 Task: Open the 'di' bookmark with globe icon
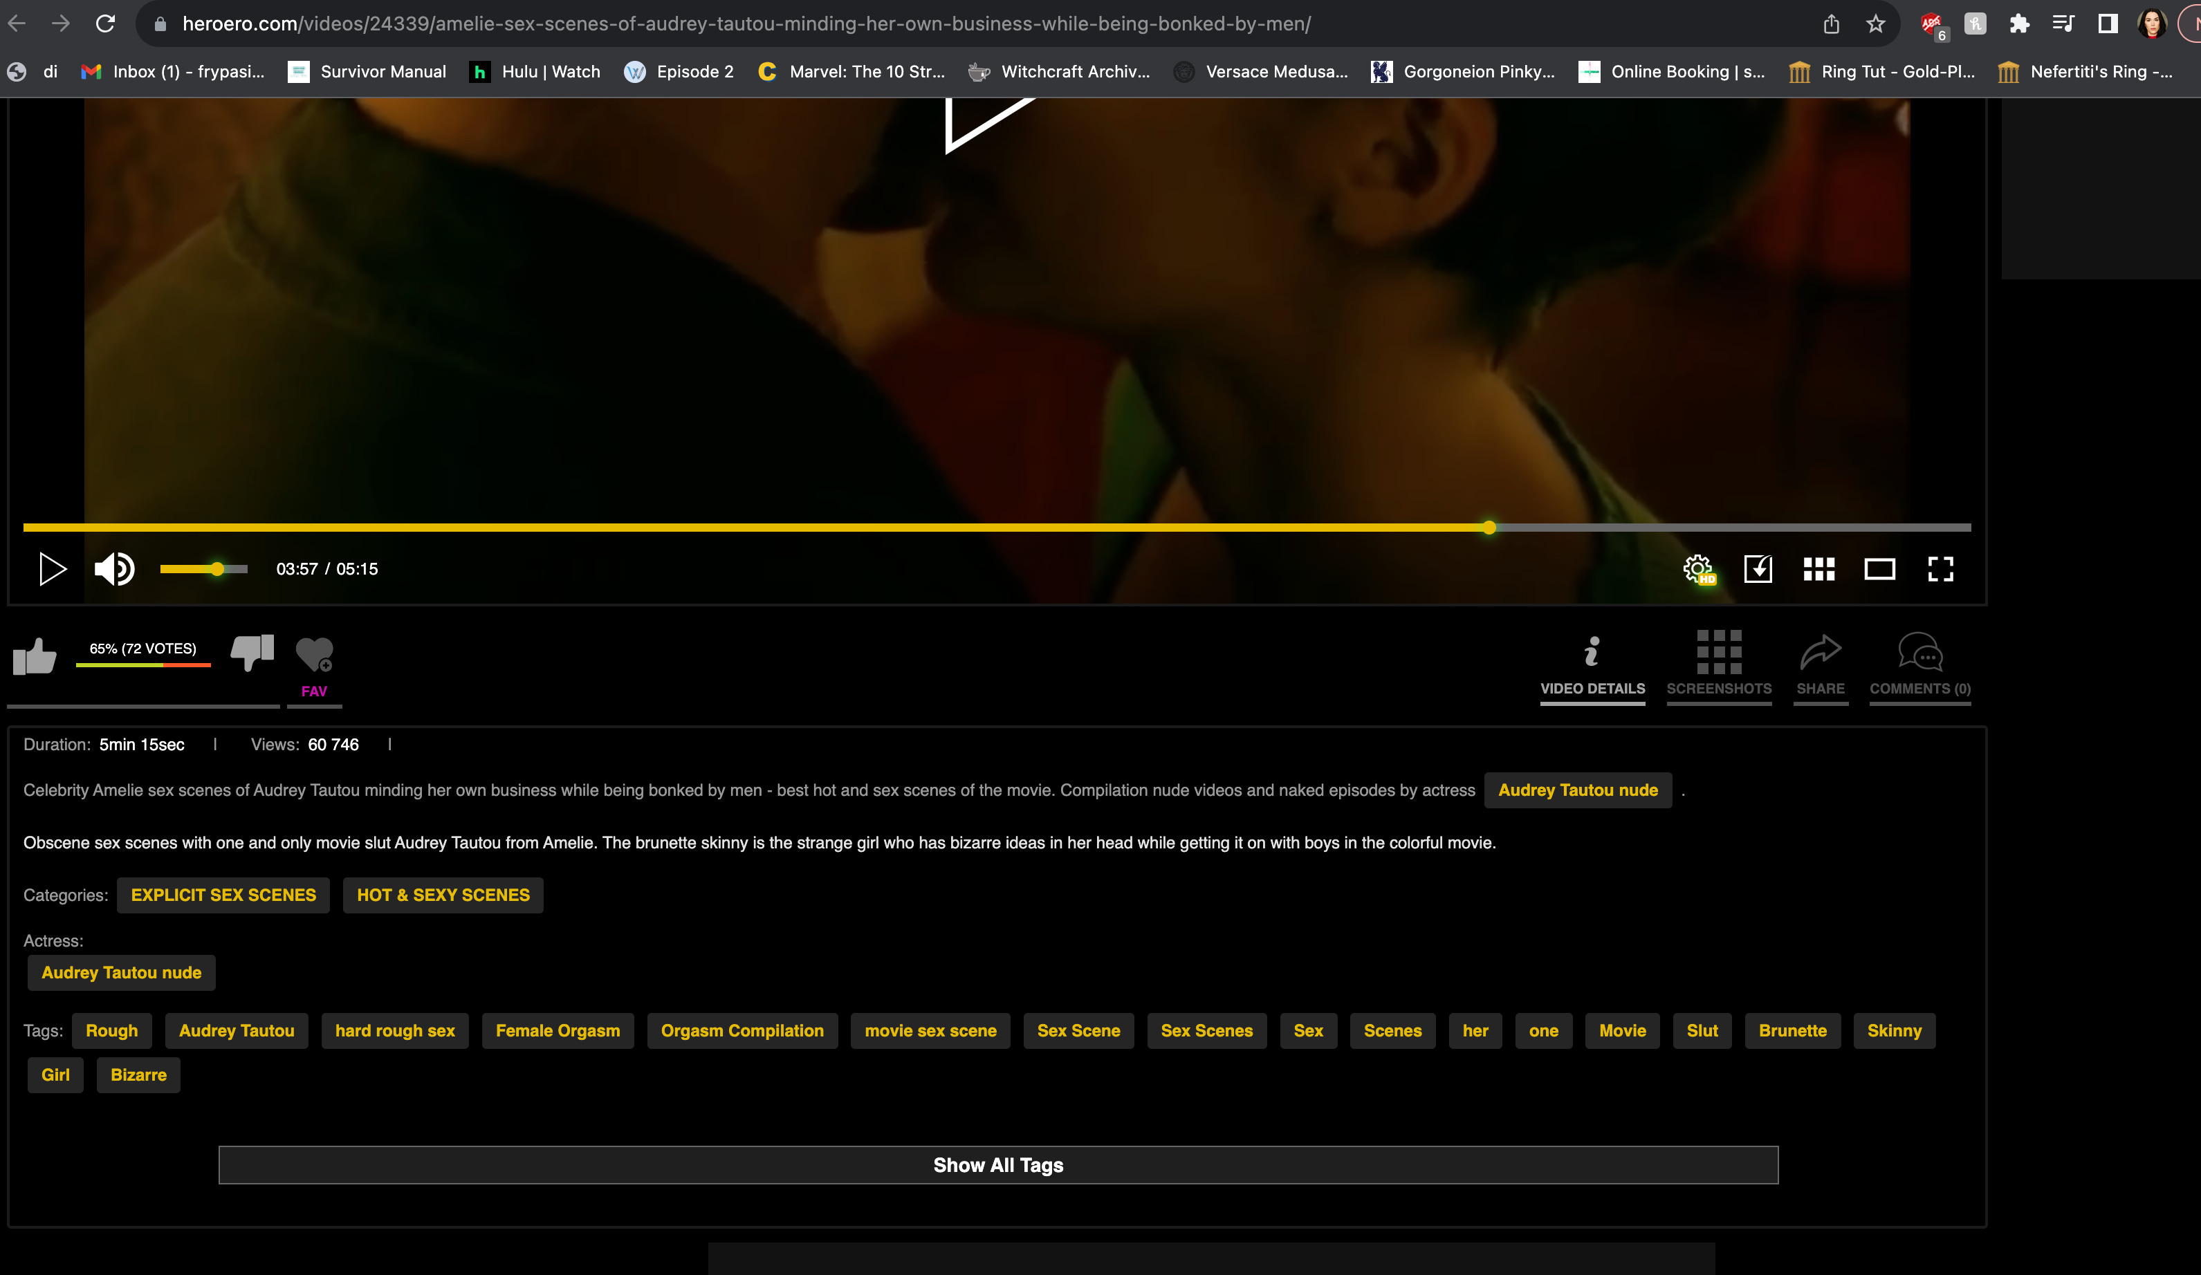pyautogui.click(x=33, y=72)
